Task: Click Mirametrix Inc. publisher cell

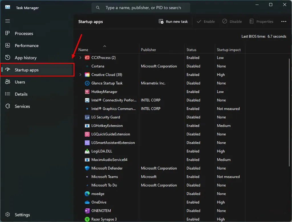Action: pos(153,83)
